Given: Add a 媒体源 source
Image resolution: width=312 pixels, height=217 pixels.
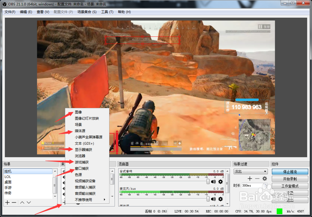Looking at the screenshot, I should click(87, 131).
